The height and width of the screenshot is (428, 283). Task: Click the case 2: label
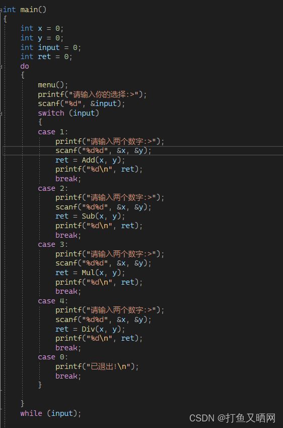point(53,188)
